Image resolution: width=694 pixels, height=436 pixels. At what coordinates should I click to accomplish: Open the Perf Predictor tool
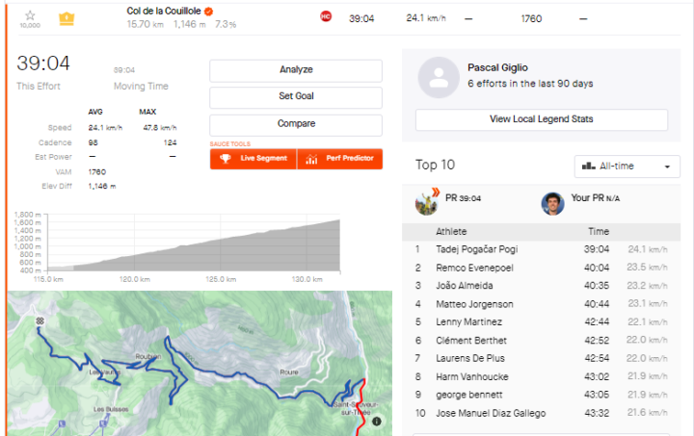click(340, 159)
